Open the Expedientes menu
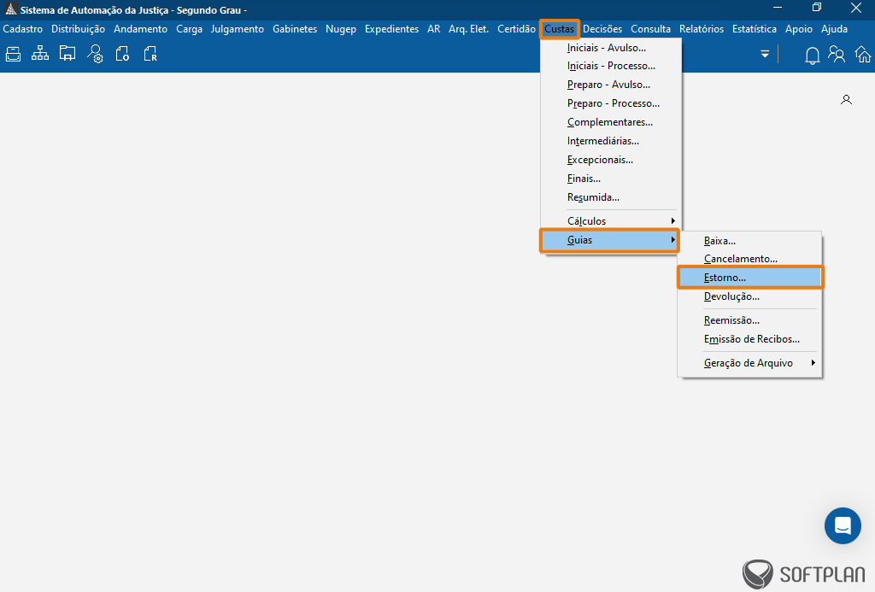The height and width of the screenshot is (592, 875). (391, 29)
